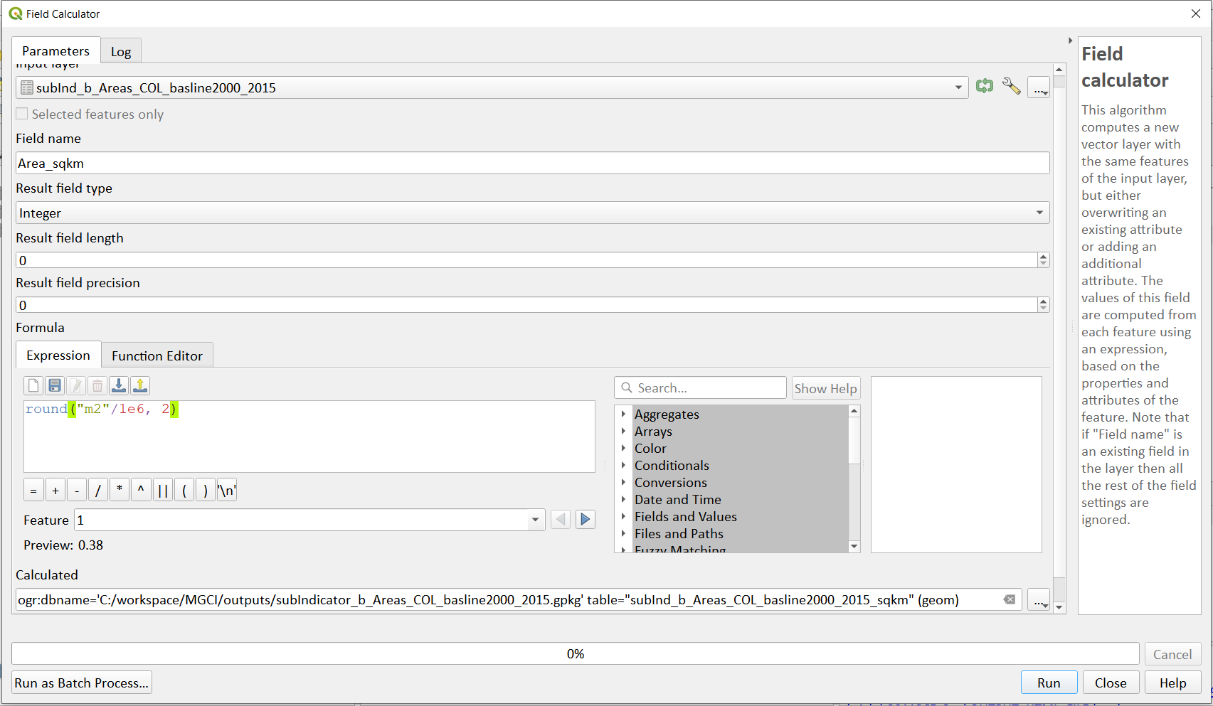This screenshot has height=706, width=1213.
Task: Clear the expression with new file icon
Action: [x=33, y=385]
